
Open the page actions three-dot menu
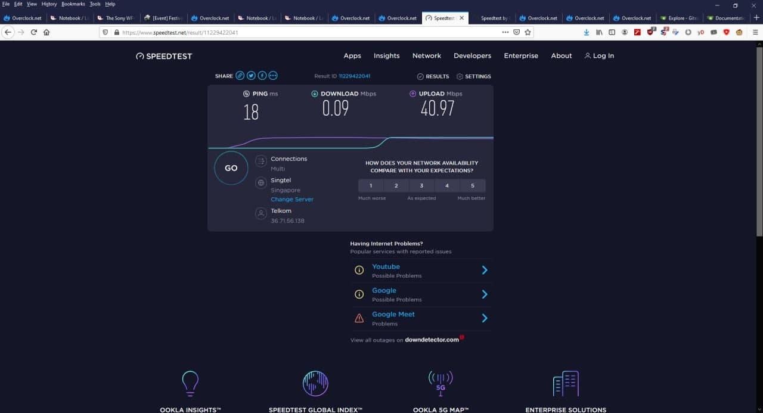click(505, 32)
